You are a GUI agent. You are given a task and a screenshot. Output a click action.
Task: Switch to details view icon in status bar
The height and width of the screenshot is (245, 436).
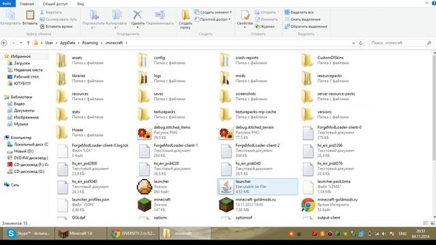tap(425, 223)
